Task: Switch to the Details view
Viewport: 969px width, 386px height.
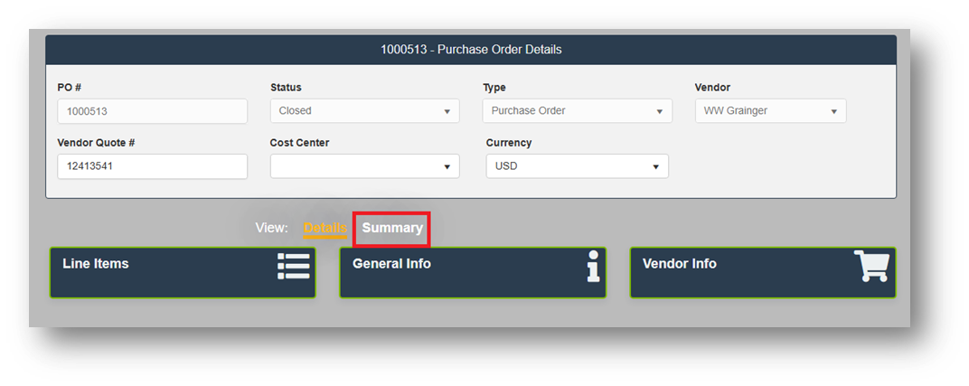Action: point(325,229)
